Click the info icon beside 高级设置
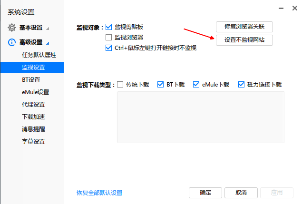This screenshot has height=204, width=302. 12,42
